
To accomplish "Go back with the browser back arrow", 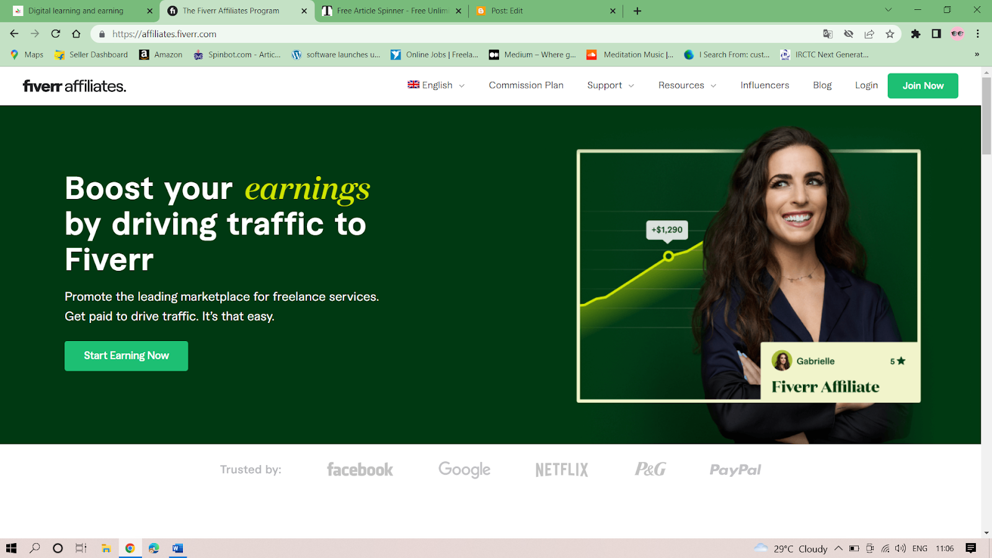I will (x=14, y=34).
